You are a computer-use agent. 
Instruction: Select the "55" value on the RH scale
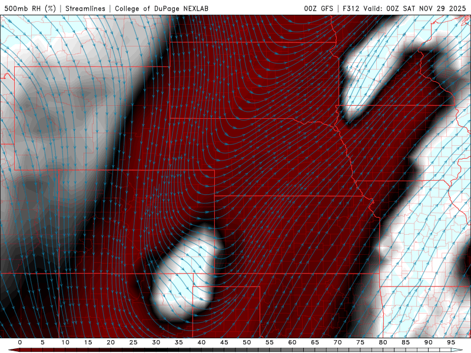click(270, 342)
